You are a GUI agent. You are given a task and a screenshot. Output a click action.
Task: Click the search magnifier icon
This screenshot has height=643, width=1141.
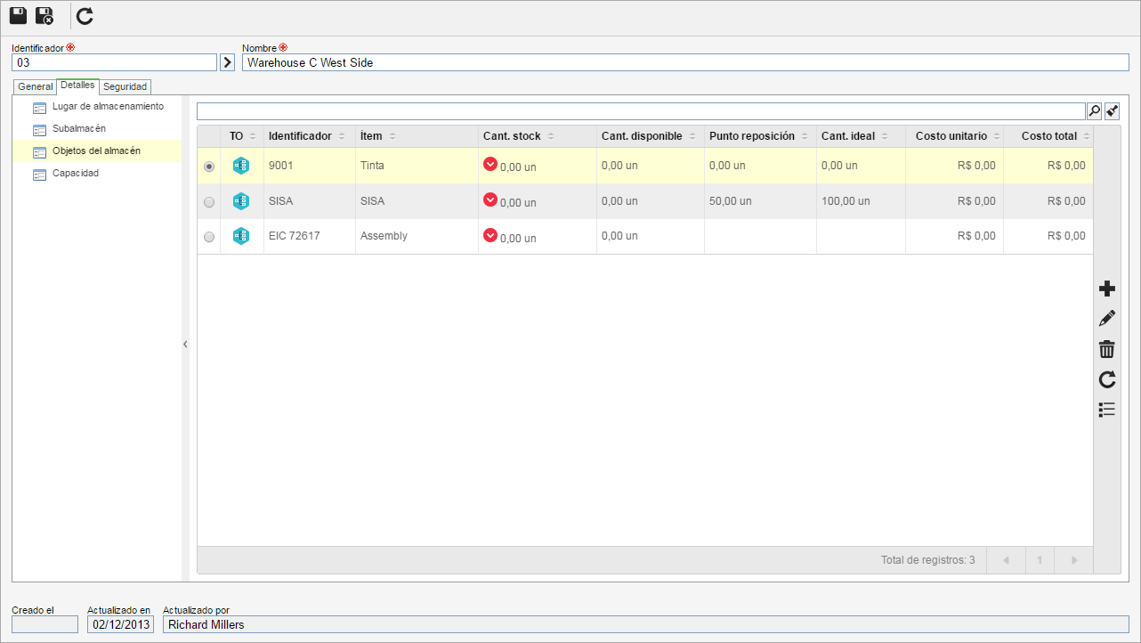click(1095, 110)
